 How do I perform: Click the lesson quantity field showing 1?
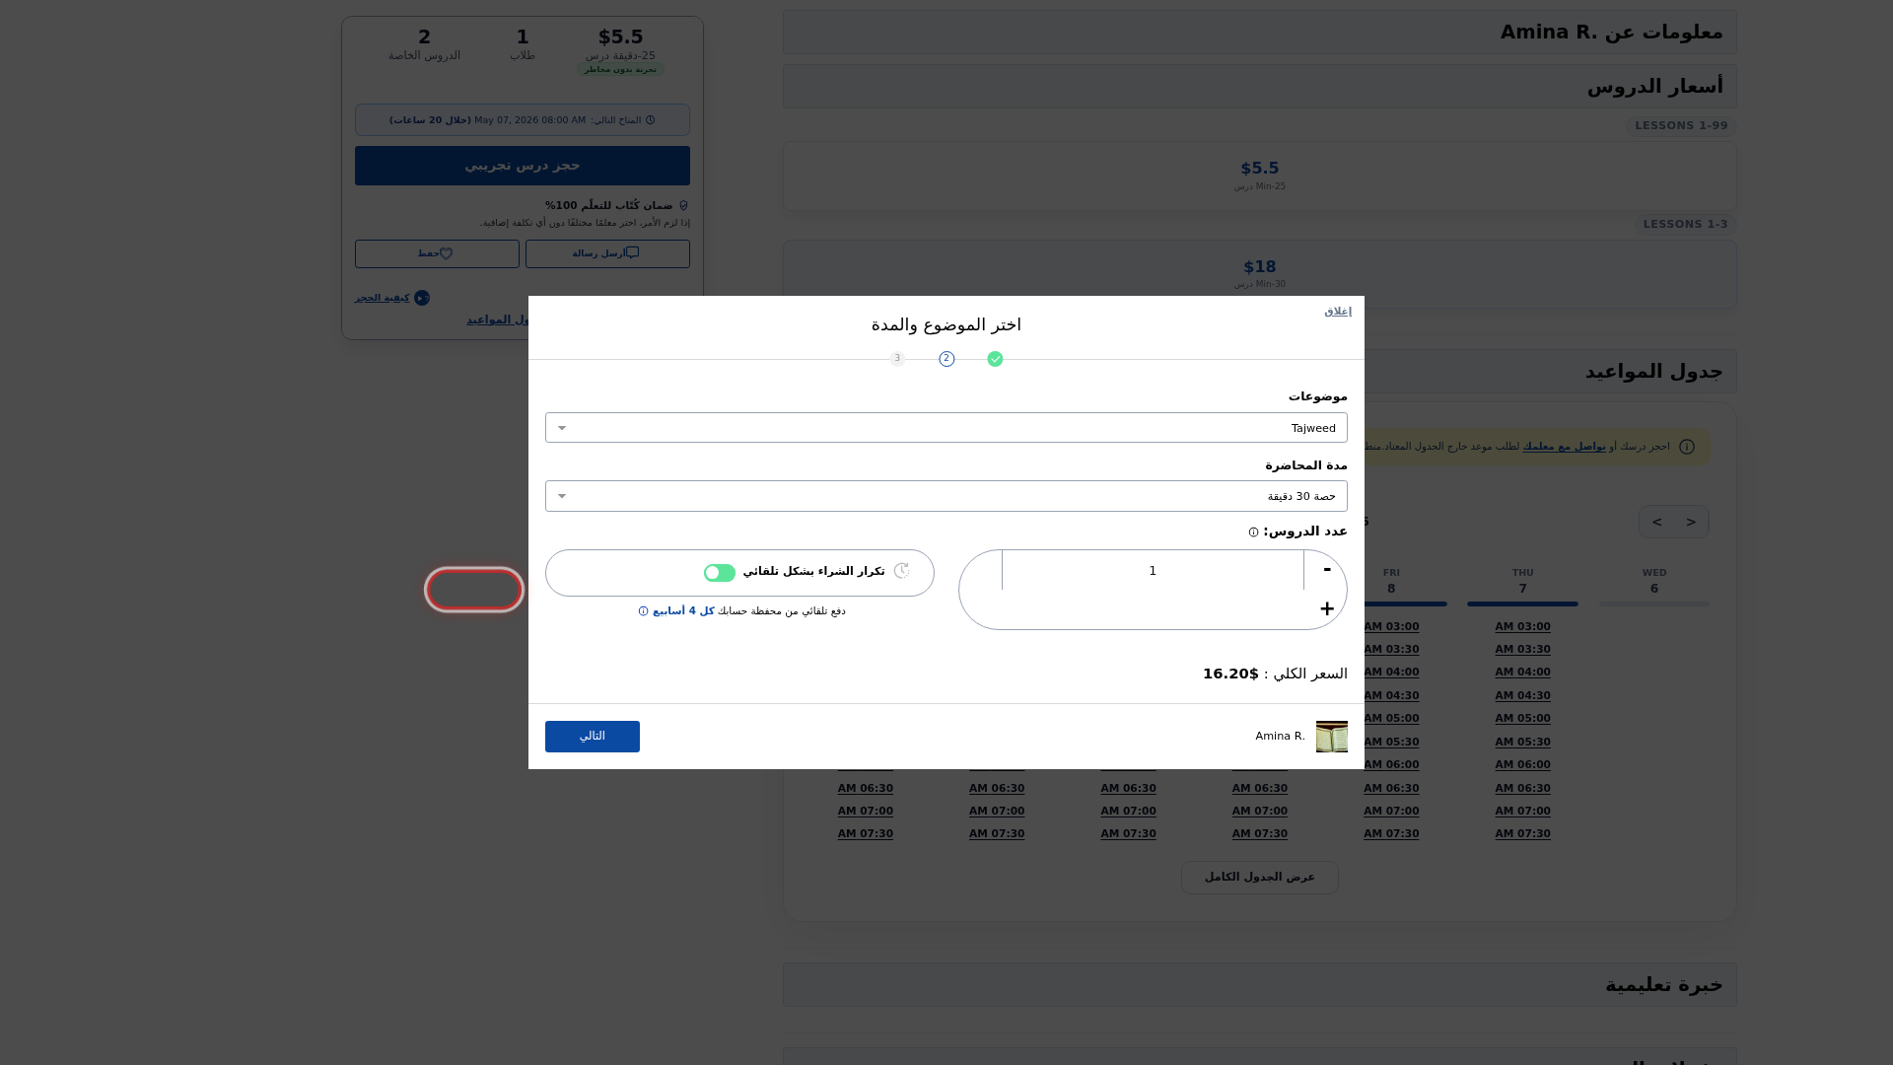pyautogui.click(x=1153, y=571)
